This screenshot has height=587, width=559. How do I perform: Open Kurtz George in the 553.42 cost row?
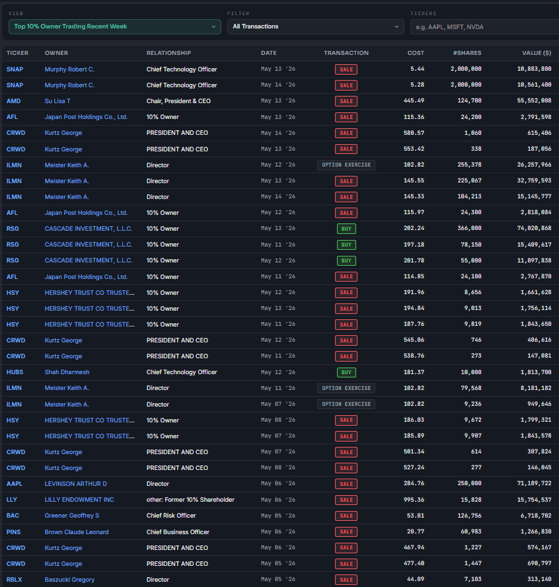point(63,149)
